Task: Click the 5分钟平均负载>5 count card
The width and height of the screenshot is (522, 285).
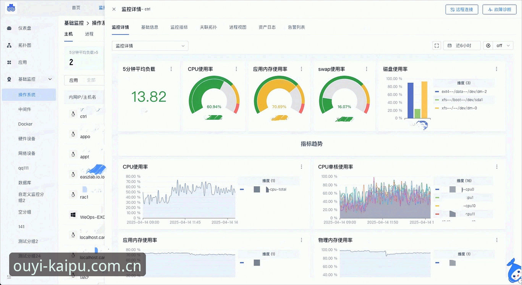Action: (x=84, y=58)
